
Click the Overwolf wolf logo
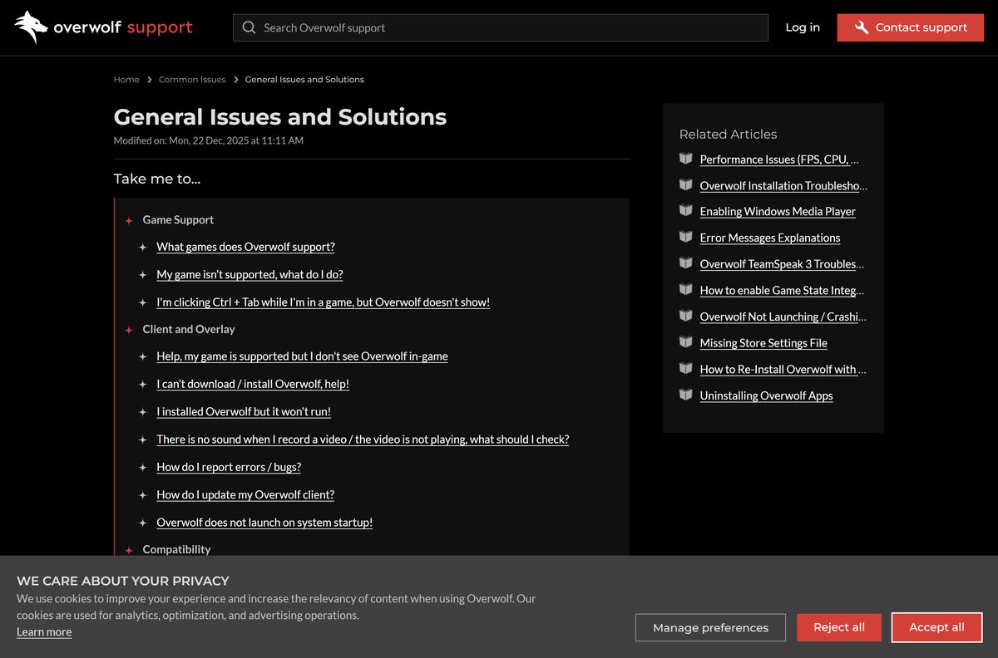[x=31, y=27]
